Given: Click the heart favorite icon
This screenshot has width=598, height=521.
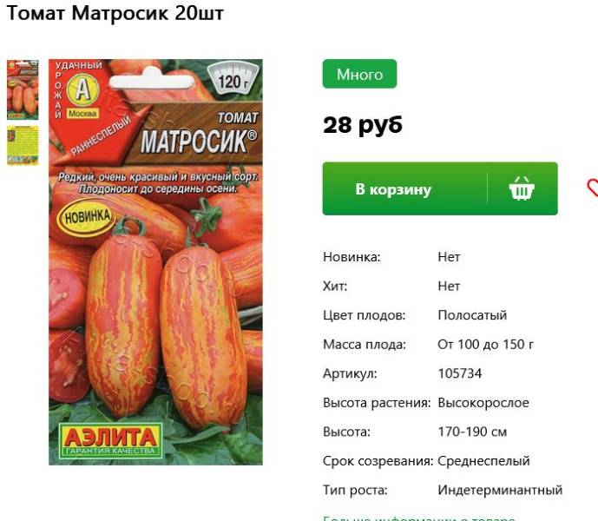Looking at the screenshot, I should pyautogui.click(x=592, y=188).
